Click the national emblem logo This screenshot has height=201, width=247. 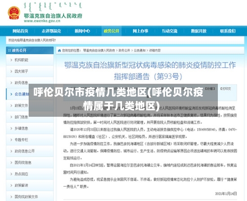14,13
